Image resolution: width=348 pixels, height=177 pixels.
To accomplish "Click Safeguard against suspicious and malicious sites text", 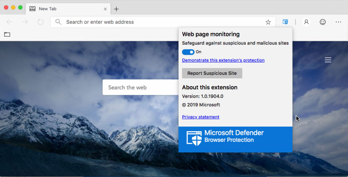I will 235,43.
